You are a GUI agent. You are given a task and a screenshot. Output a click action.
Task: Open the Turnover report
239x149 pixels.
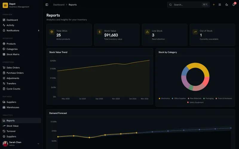click(x=21, y=131)
